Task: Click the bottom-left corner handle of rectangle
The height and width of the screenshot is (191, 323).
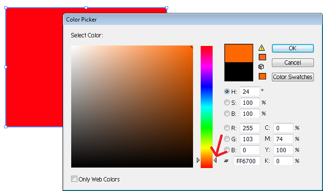Action: 6,127
